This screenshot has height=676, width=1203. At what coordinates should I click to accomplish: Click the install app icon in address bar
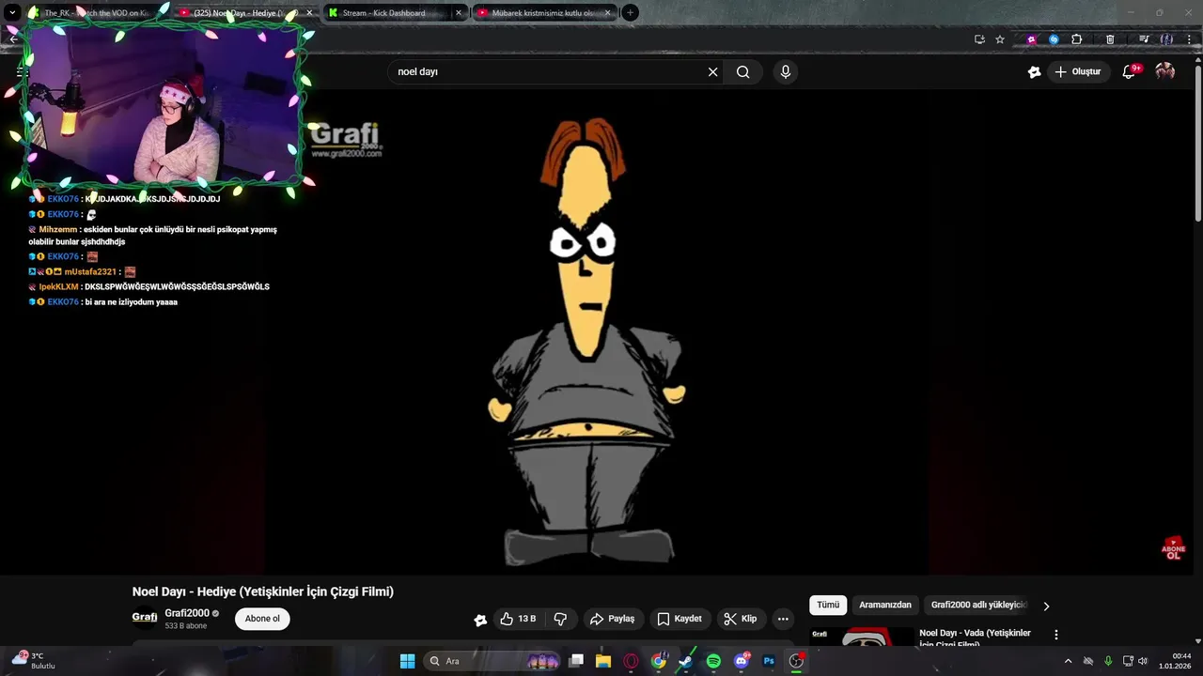point(979,39)
